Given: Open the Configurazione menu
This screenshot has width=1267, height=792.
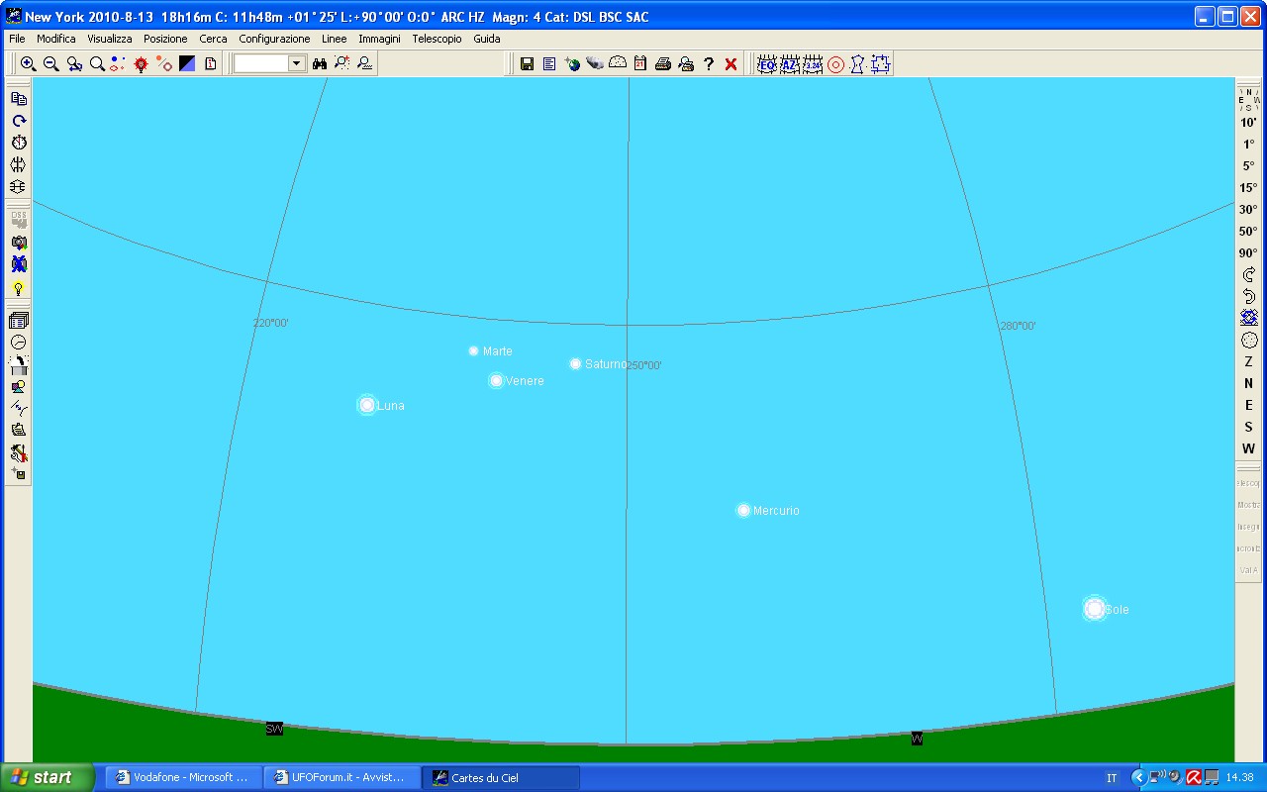Looking at the screenshot, I should point(274,39).
